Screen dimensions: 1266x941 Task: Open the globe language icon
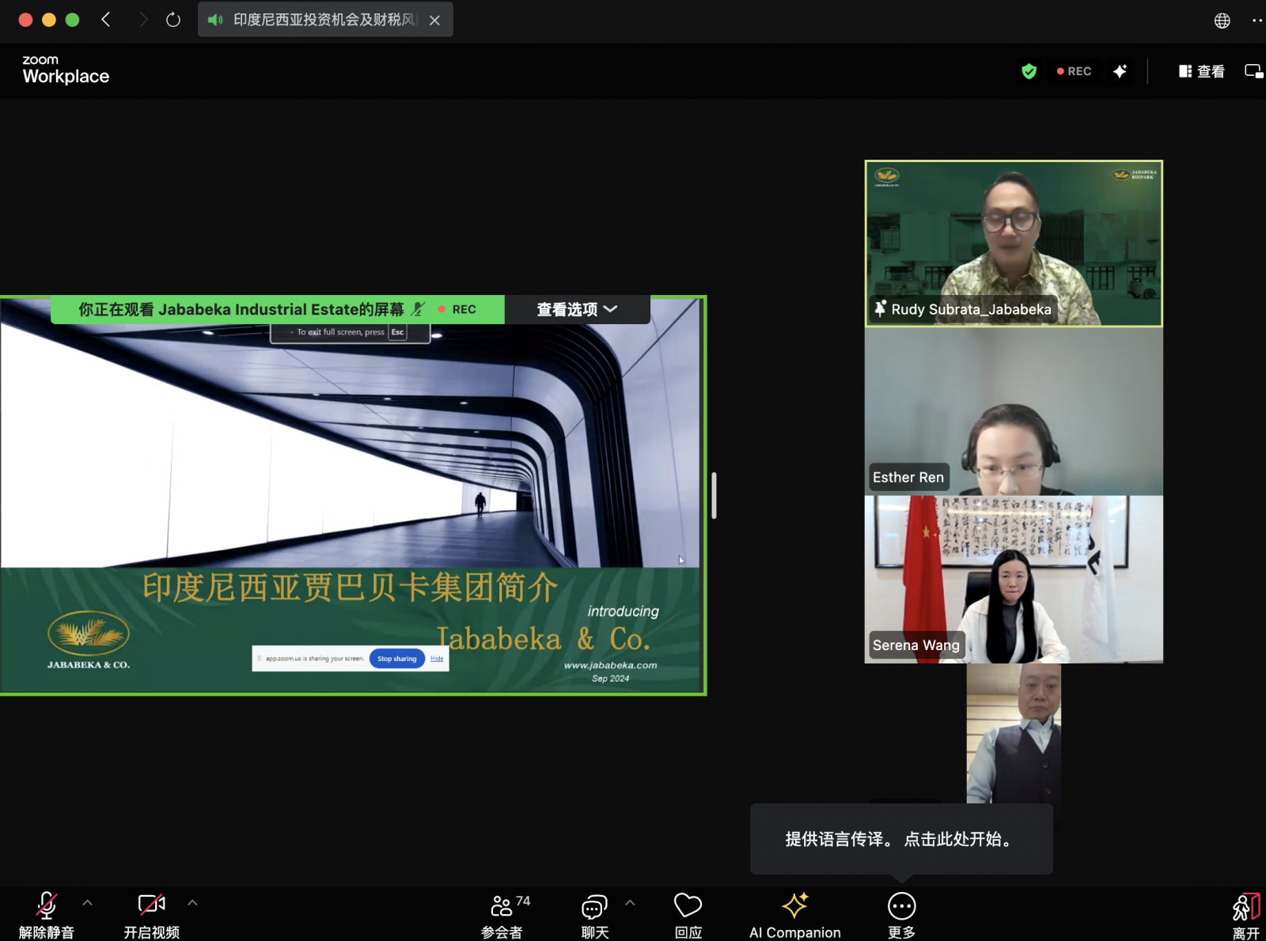1222,21
